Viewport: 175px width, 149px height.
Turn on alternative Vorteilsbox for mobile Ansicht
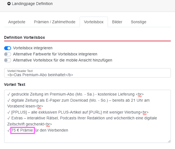(x=8, y=60)
